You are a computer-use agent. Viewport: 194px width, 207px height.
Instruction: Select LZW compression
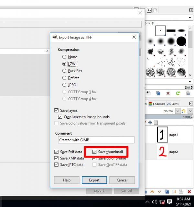coord(69,64)
